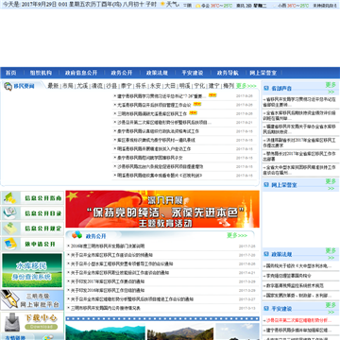Screen dimensions: 340x340
Task: Click the fountain pen icon on 网上审批平台 banner
Action: tap(9, 299)
